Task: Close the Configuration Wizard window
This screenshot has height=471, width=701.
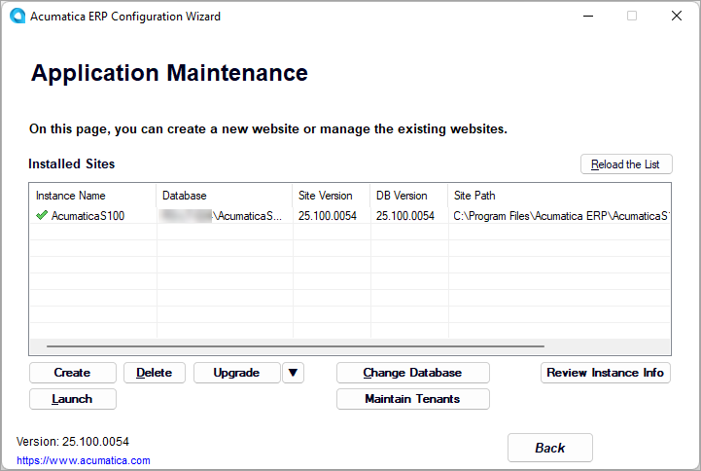Action: [677, 16]
